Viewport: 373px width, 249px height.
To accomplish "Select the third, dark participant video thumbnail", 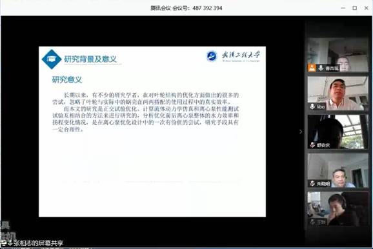I will tap(338, 132).
